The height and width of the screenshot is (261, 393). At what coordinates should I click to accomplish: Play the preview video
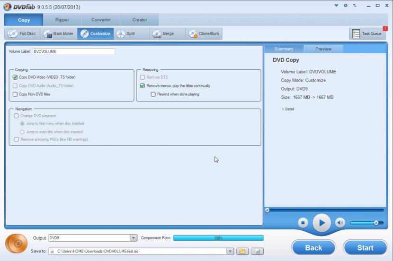click(322, 223)
